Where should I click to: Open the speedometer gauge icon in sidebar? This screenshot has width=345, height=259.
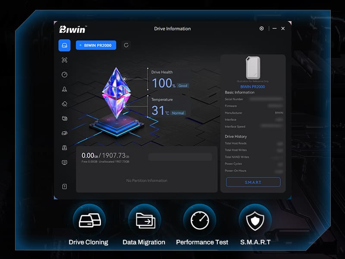point(64,75)
